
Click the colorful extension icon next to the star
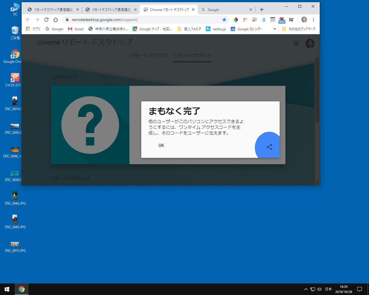point(236,20)
